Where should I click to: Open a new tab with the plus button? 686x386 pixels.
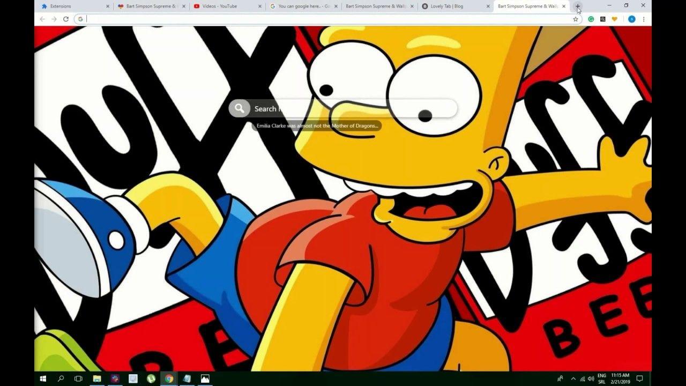[x=578, y=6]
